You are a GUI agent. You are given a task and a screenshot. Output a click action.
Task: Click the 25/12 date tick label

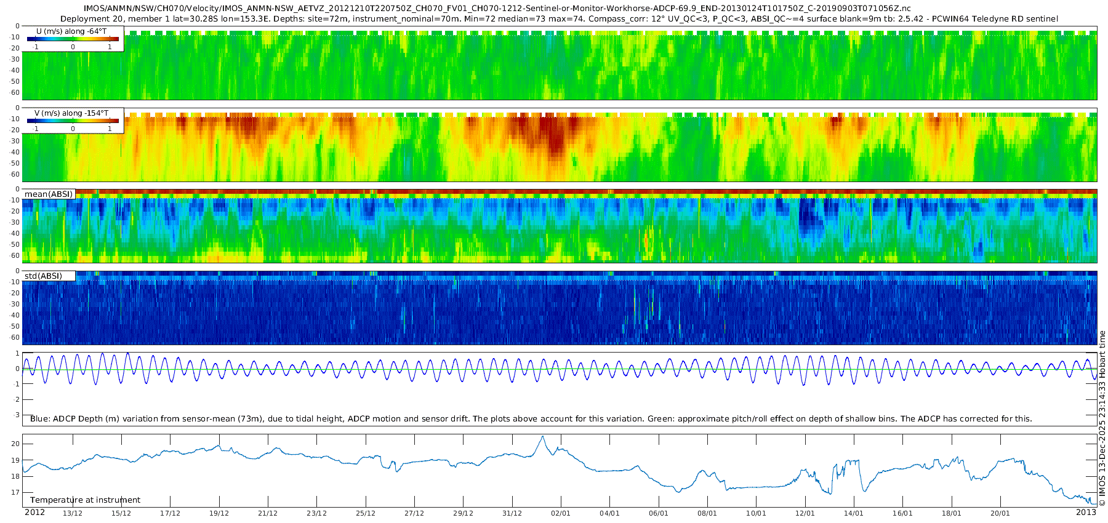pyautogui.click(x=365, y=514)
